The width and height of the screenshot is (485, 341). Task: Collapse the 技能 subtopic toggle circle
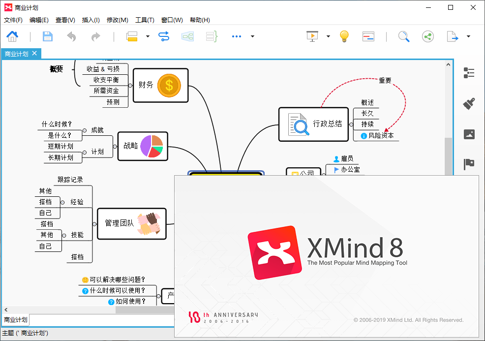[64, 236]
